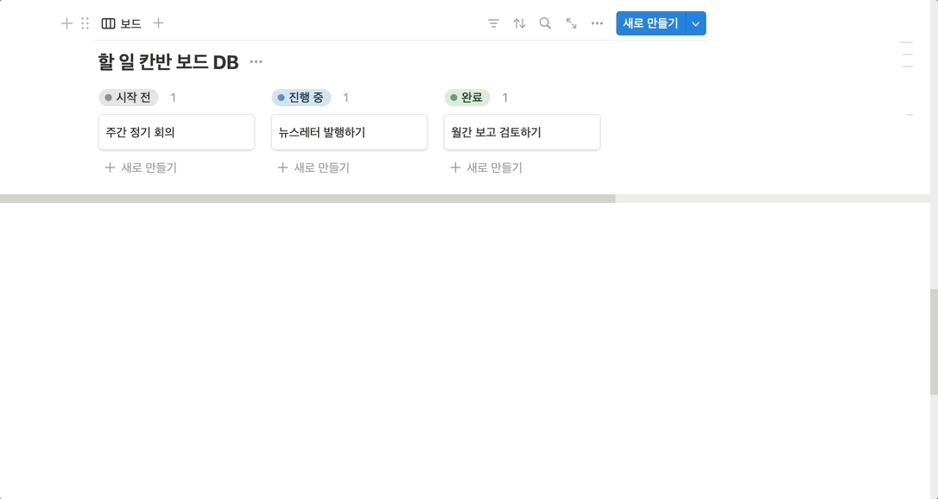
Task: Open the 뉴스레터 발행하기 card
Action: (x=349, y=132)
